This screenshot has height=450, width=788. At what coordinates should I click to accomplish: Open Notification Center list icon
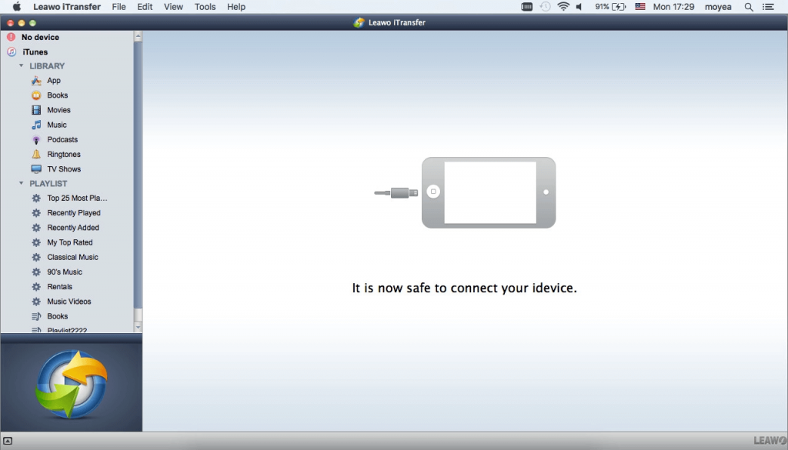(x=769, y=7)
